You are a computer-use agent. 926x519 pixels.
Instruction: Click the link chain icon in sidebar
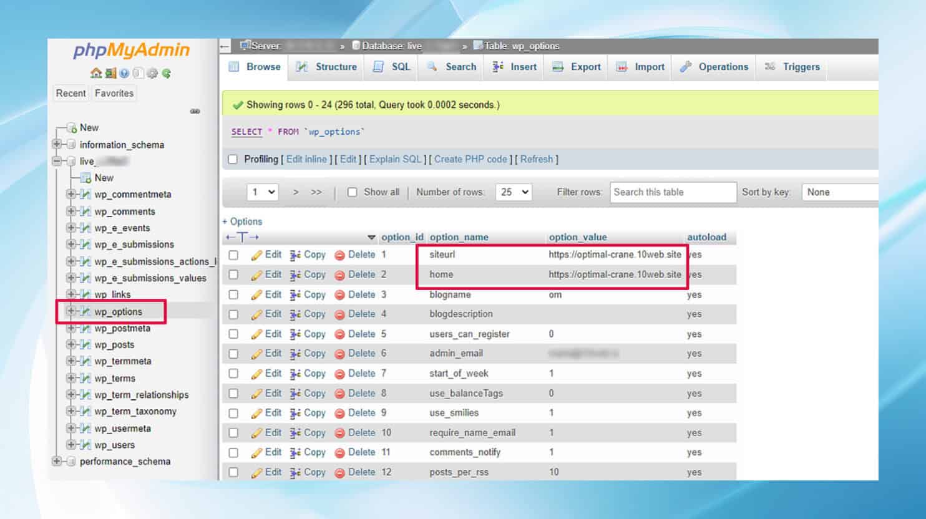coord(195,111)
